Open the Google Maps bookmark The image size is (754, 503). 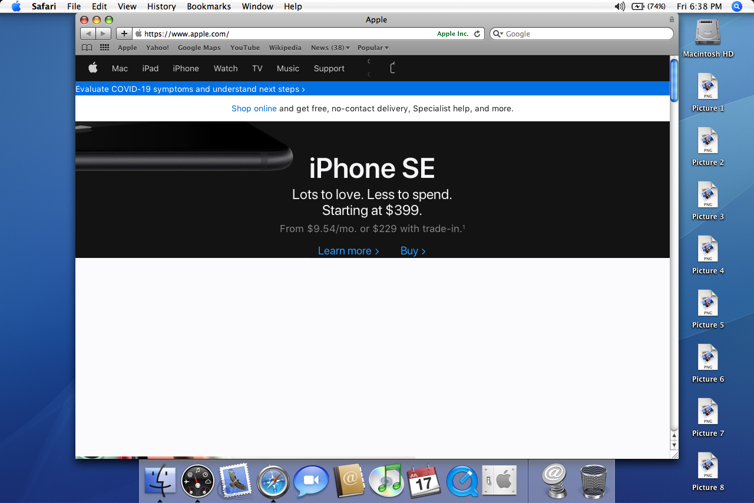pyautogui.click(x=199, y=48)
